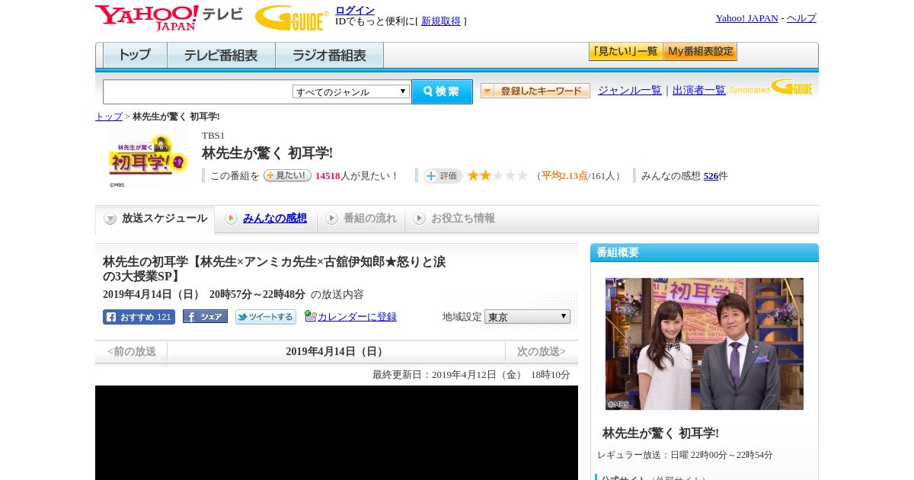Click the 林先生が驚く 初耳学! sidebar title
The height and width of the screenshot is (480, 914).
click(x=660, y=433)
